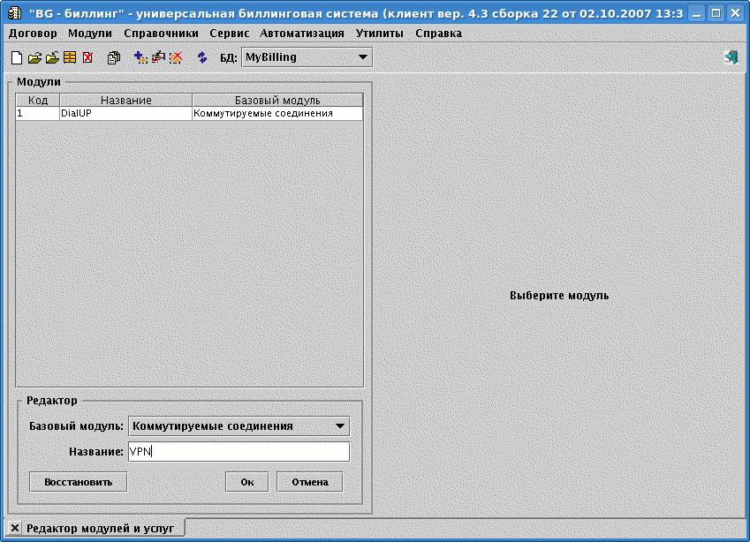Close the Редактор модулей и услуг tab
Viewport: 750px width, 542px height.
pos(15,528)
